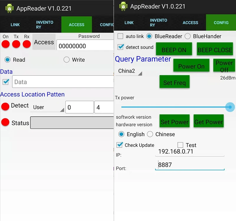Screen dimensions: 236x221
Task: Click the Tx power slider handle
Action: pos(230,107)
